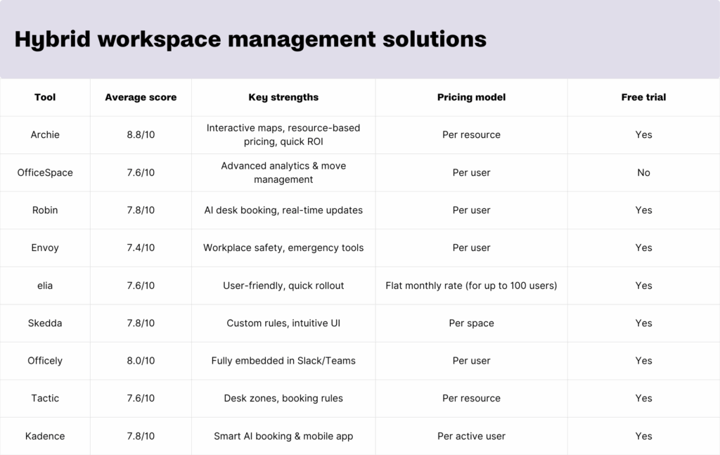Click the 'No' free trial cell
This screenshot has height=455, width=720.
pyautogui.click(x=643, y=172)
